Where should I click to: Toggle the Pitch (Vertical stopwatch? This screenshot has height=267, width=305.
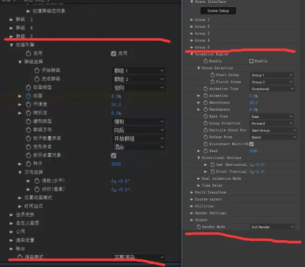tap(213, 171)
